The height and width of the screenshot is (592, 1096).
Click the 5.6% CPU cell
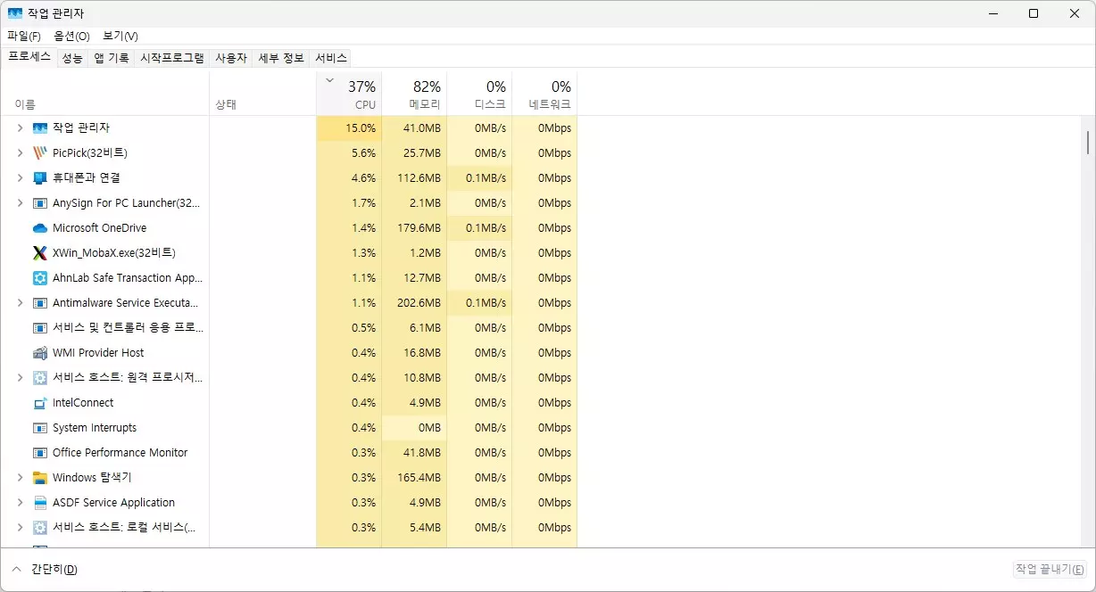pos(349,153)
